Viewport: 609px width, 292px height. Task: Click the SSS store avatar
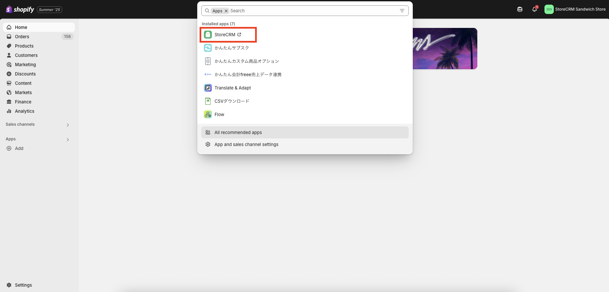point(549,9)
